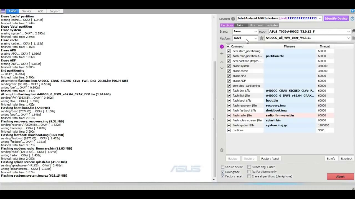Screen dimensions: 355x199
Task: Click the Factory Reset button
Action: [270, 159]
